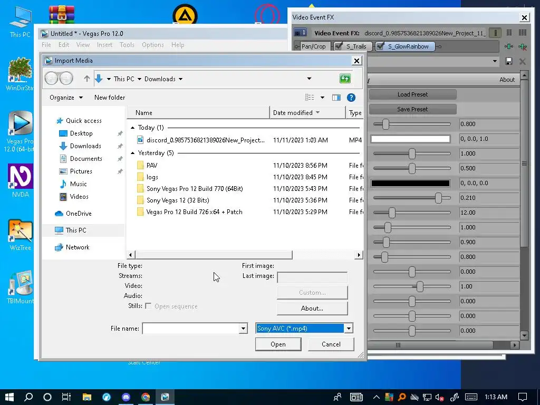Open the Insert menu in Vegas Pro
Screen dimensions: 540x405
[x=105, y=45]
